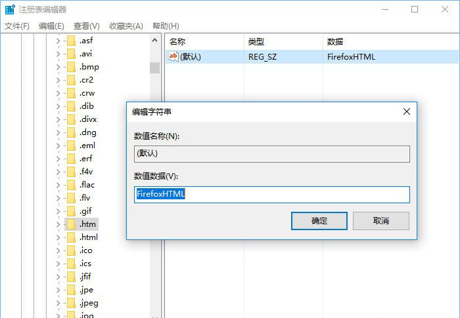
Task: Click the .flv folder icon
Action: [71, 198]
